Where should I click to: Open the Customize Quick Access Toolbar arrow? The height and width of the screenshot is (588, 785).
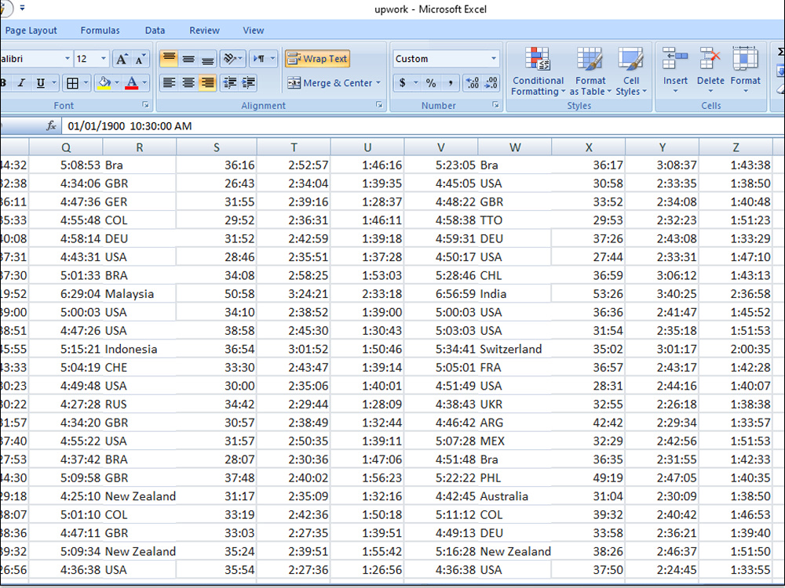click(22, 8)
